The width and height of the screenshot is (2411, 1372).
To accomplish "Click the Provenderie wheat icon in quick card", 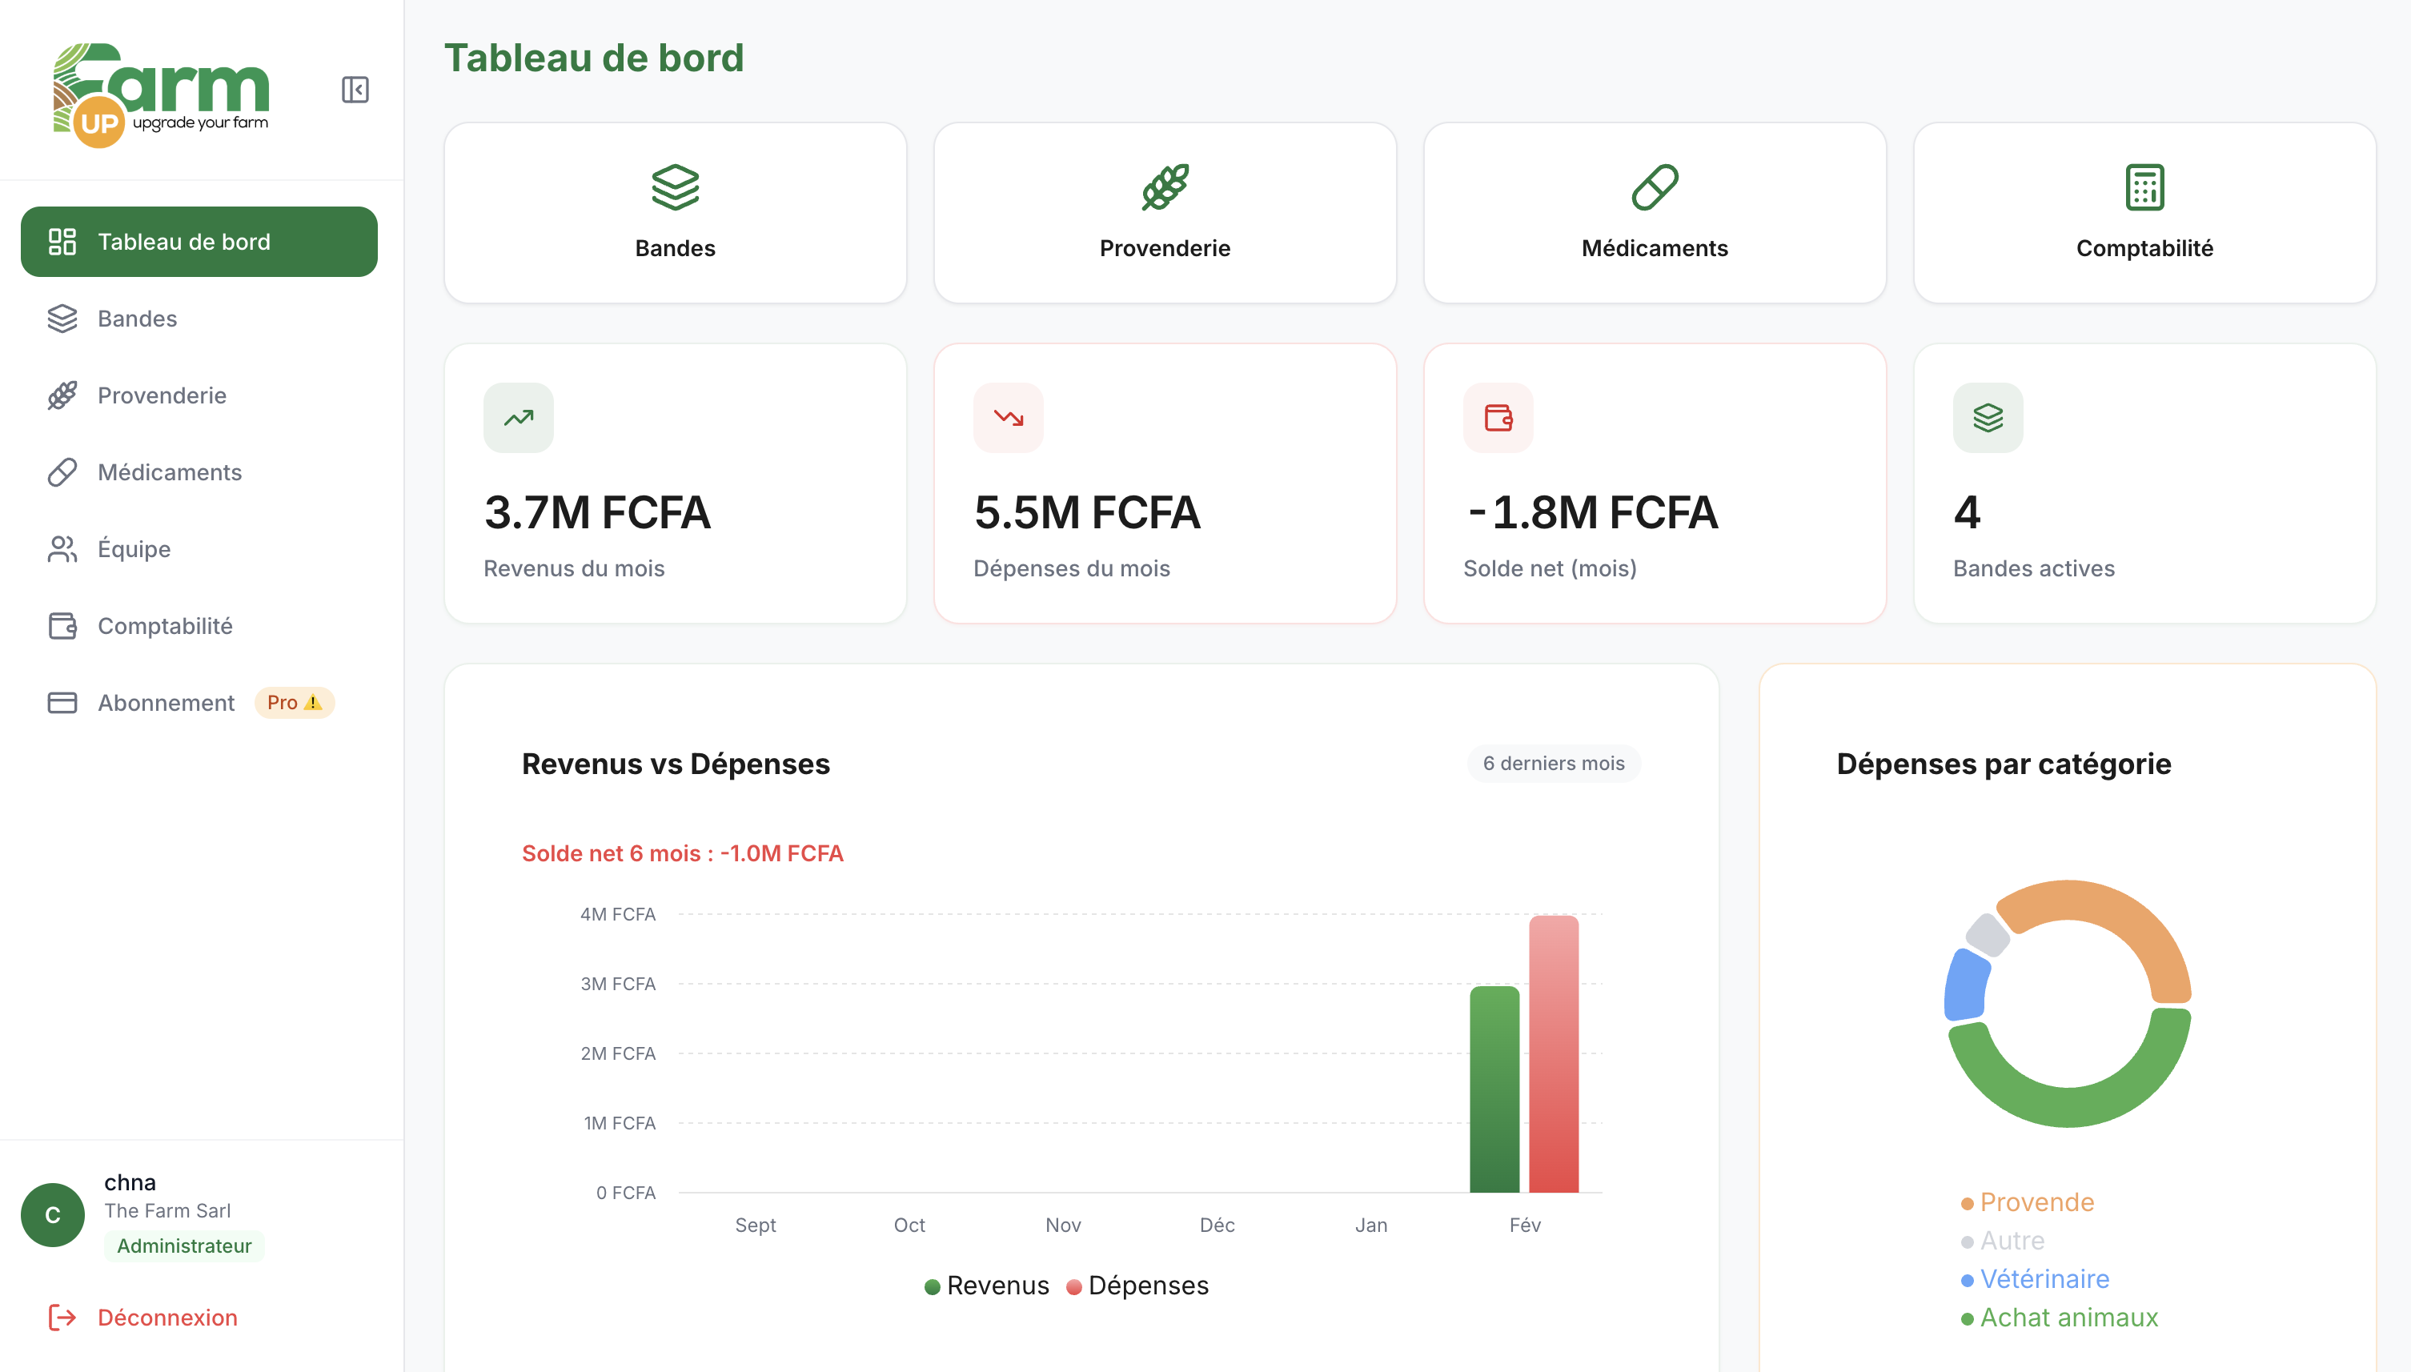I will pyautogui.click(x=1165, y=187).
